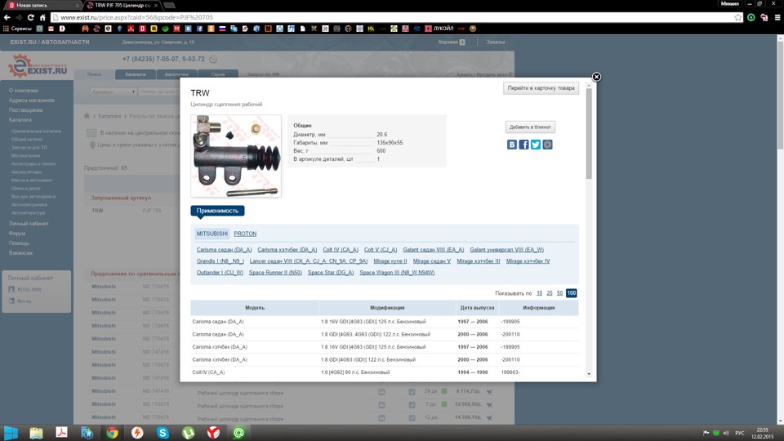Screen dimensions: 784x441
Task: Open Services apps grid bookmark
Action: tap(17, 29)
